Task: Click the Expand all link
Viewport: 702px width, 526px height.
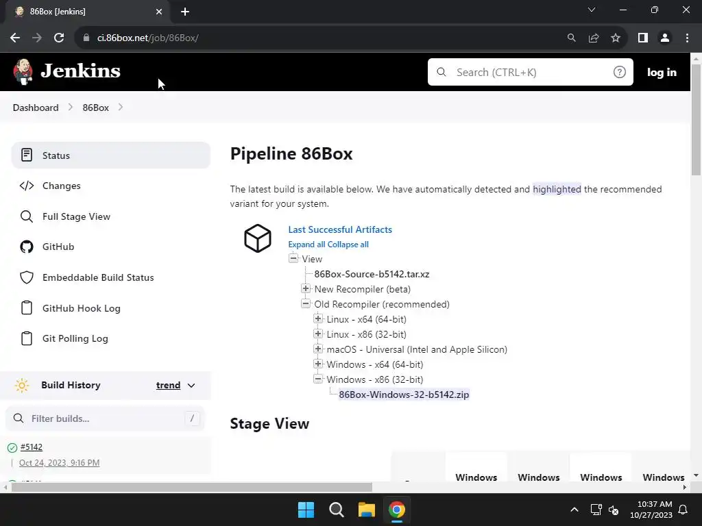Action: [306, 245]
